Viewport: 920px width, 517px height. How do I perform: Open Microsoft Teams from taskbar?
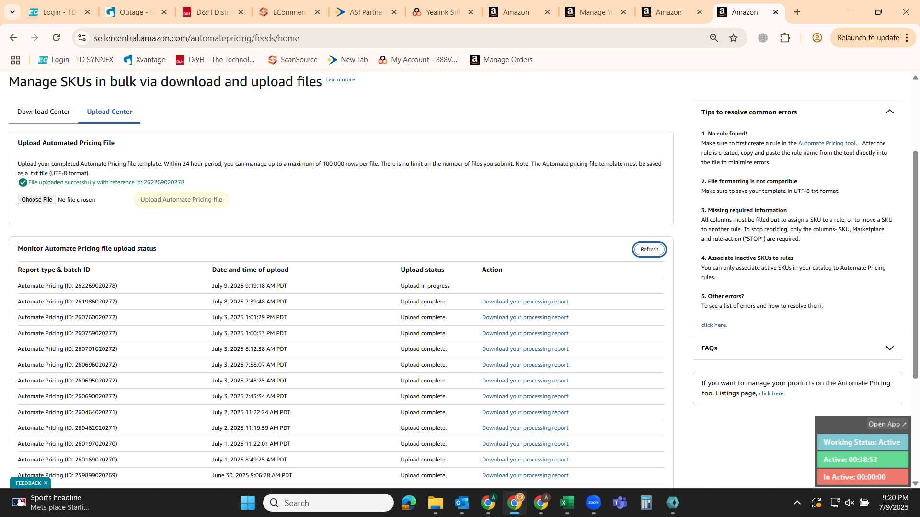point(620,503)
